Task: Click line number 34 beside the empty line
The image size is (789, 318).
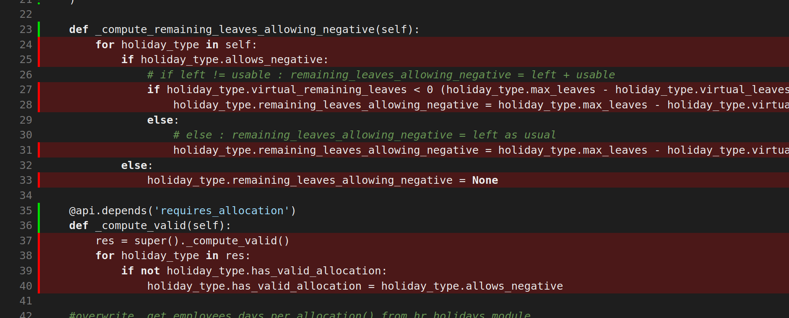Action: pyautogui.click(x=26, y=196)
